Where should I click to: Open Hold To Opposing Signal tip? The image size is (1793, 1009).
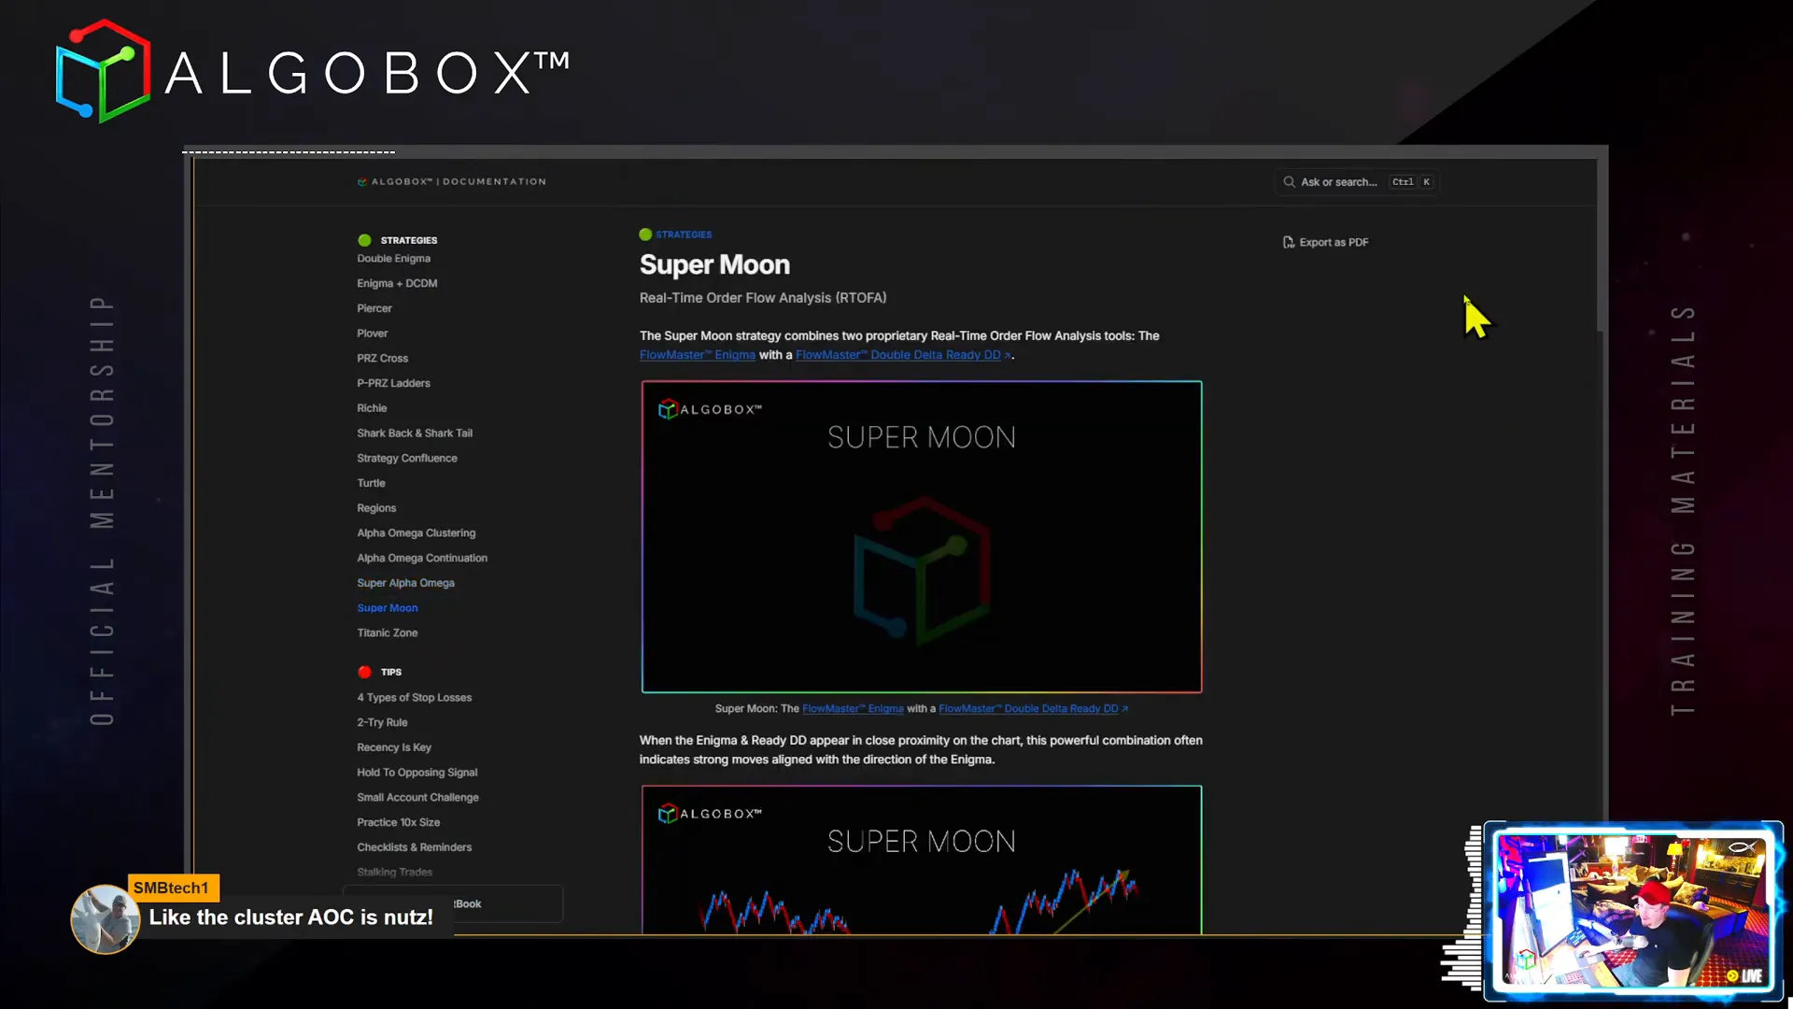pyautogui.click(x=416, y=773)
